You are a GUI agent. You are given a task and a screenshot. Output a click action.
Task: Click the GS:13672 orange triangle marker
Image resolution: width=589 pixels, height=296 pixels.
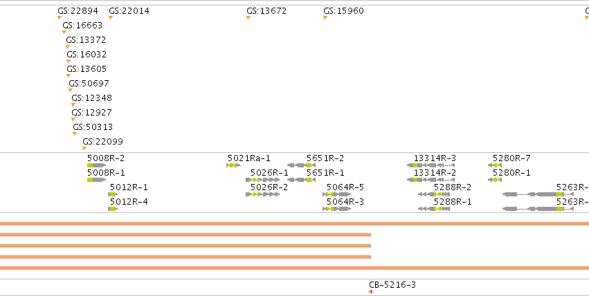click(x=248, y=17)
